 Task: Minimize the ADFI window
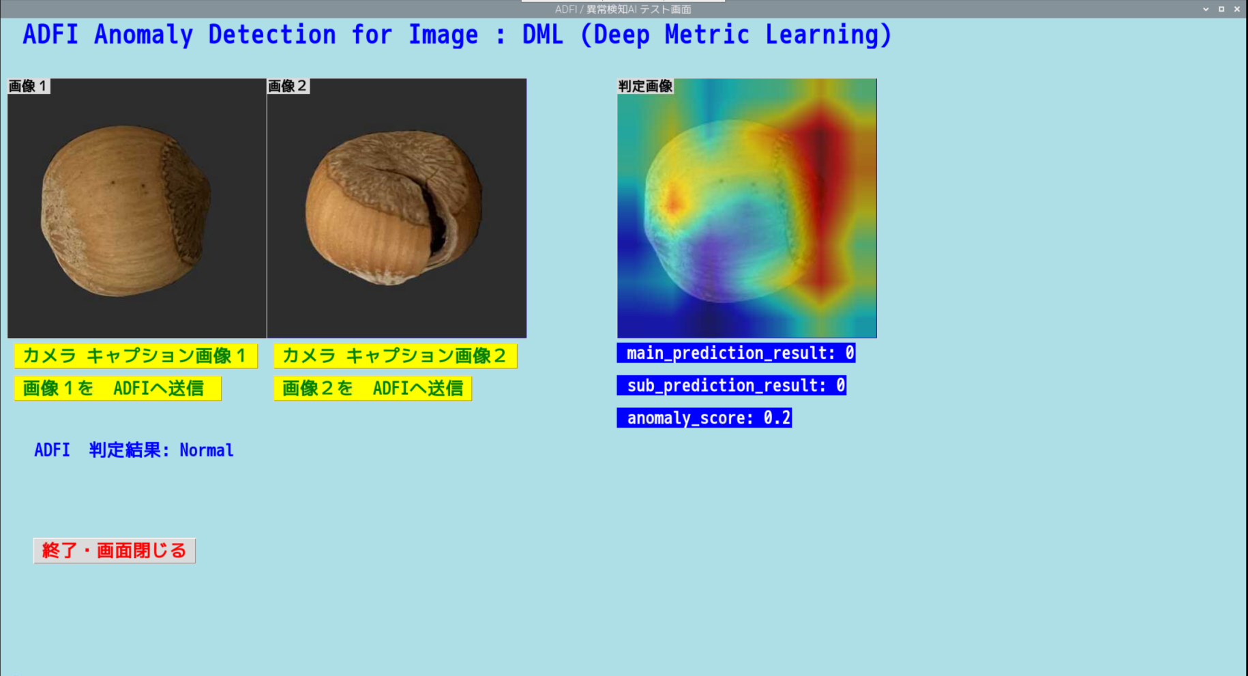[1206, 9]
